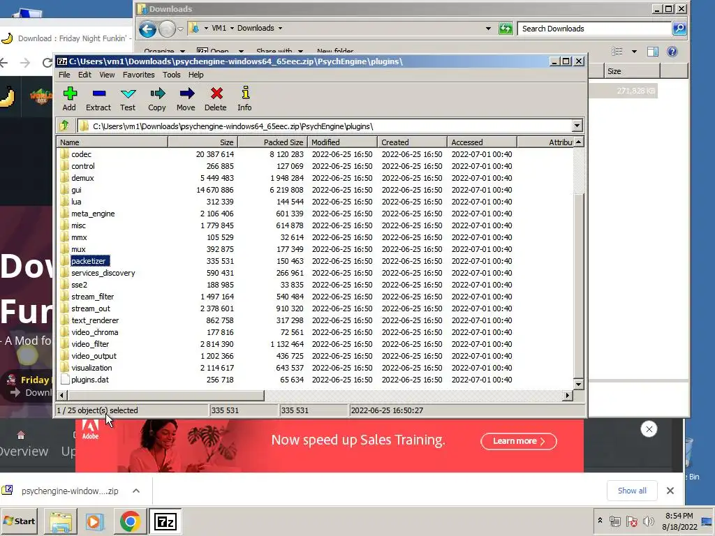
Task: Sort by Modified column header
Action: pos(342,142)
